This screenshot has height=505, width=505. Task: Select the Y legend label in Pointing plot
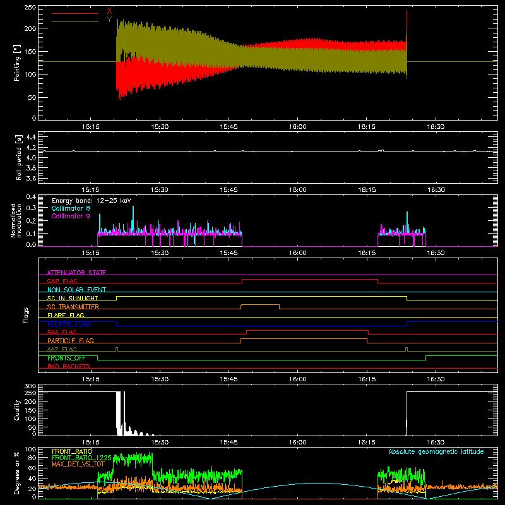[x=109, y=20]
